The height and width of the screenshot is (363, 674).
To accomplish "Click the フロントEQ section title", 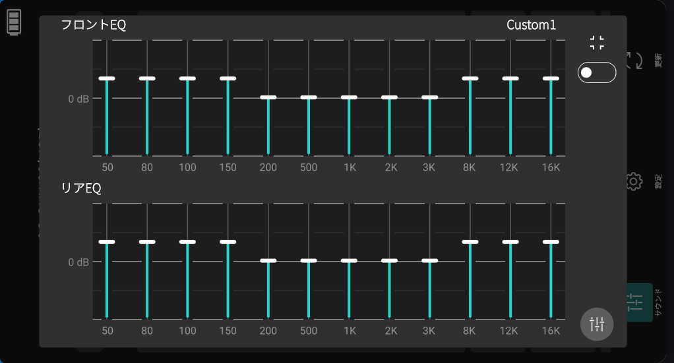I will (93, 25).
